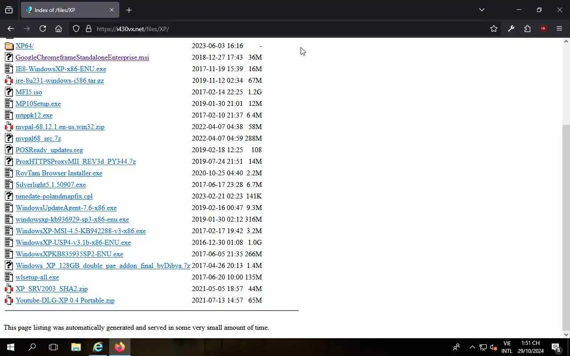
Task: Open the XP64/ directory link
Action: [x=24, y=46]
